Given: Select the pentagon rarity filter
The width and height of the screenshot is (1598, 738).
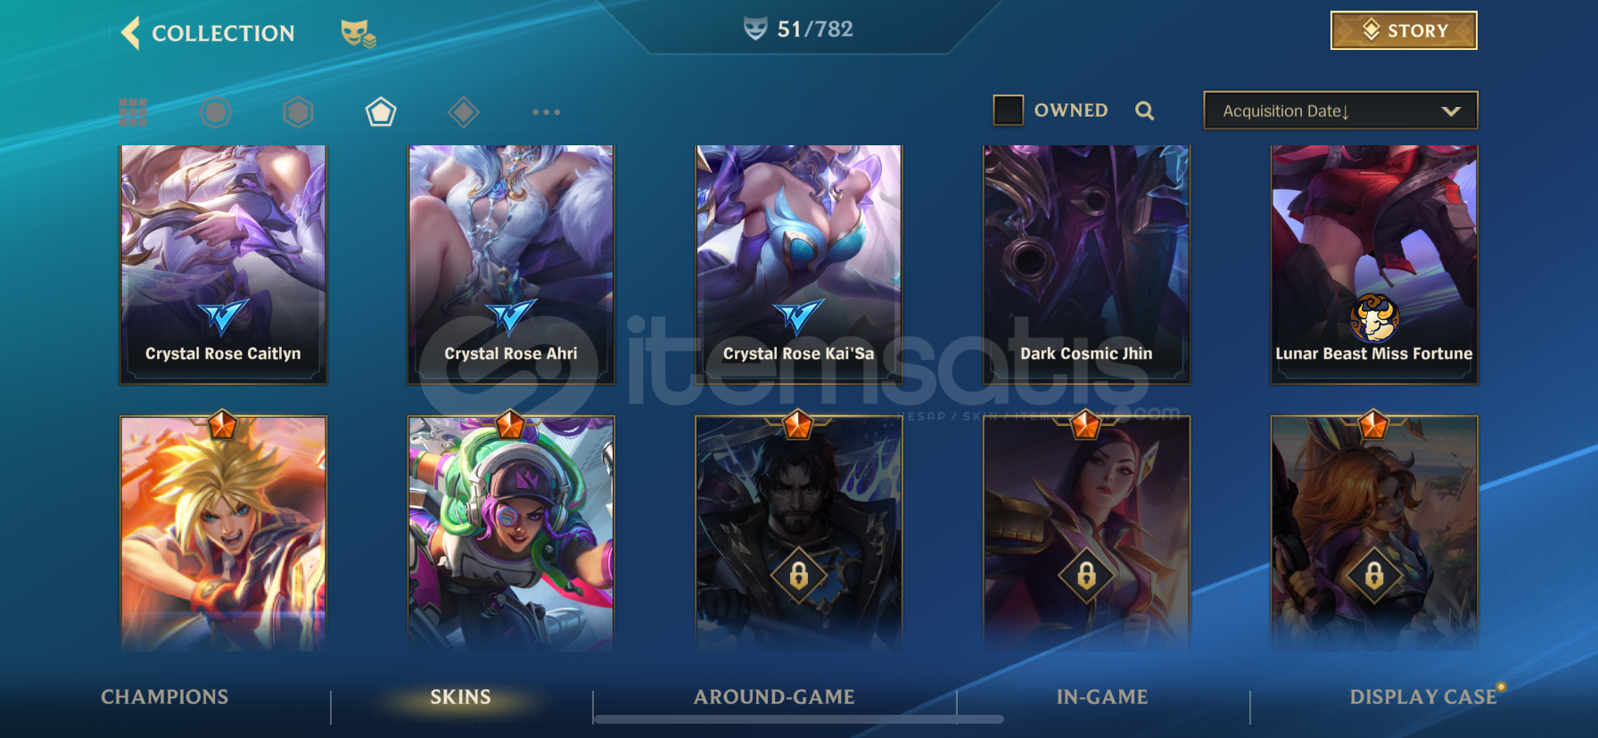Looking at the screenshot, I should [x=381, y=112].
